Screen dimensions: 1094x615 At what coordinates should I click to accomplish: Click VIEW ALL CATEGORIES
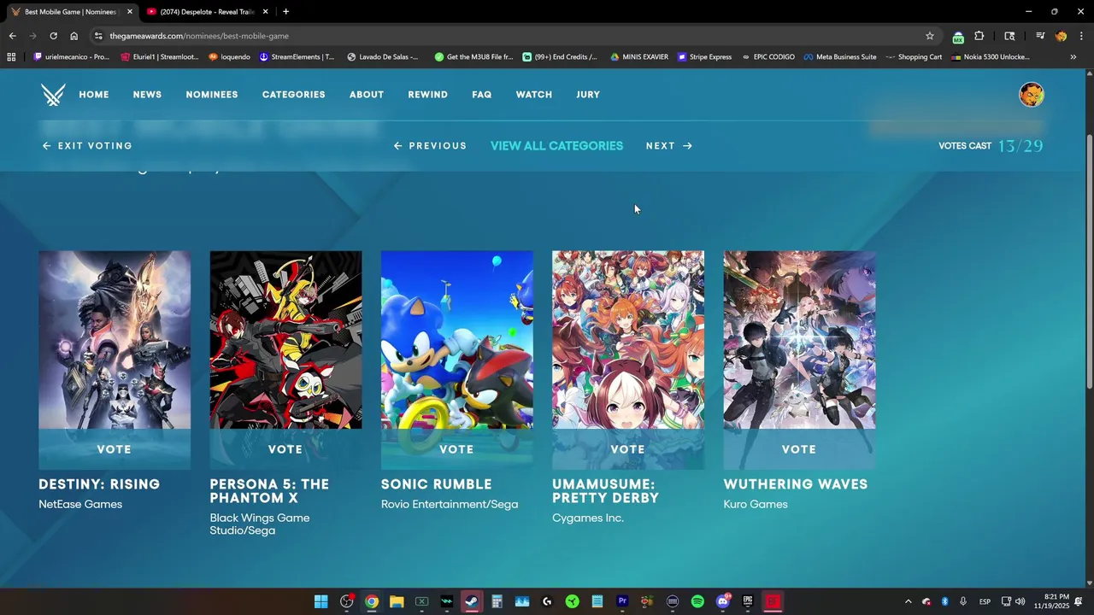point(556,146)
